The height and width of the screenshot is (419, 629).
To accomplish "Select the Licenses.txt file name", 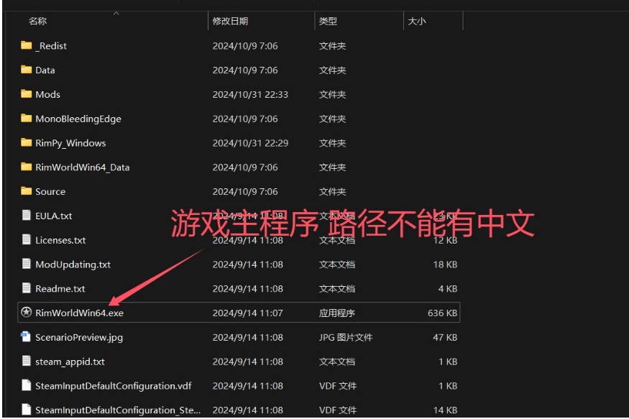I will coord(60,240).
